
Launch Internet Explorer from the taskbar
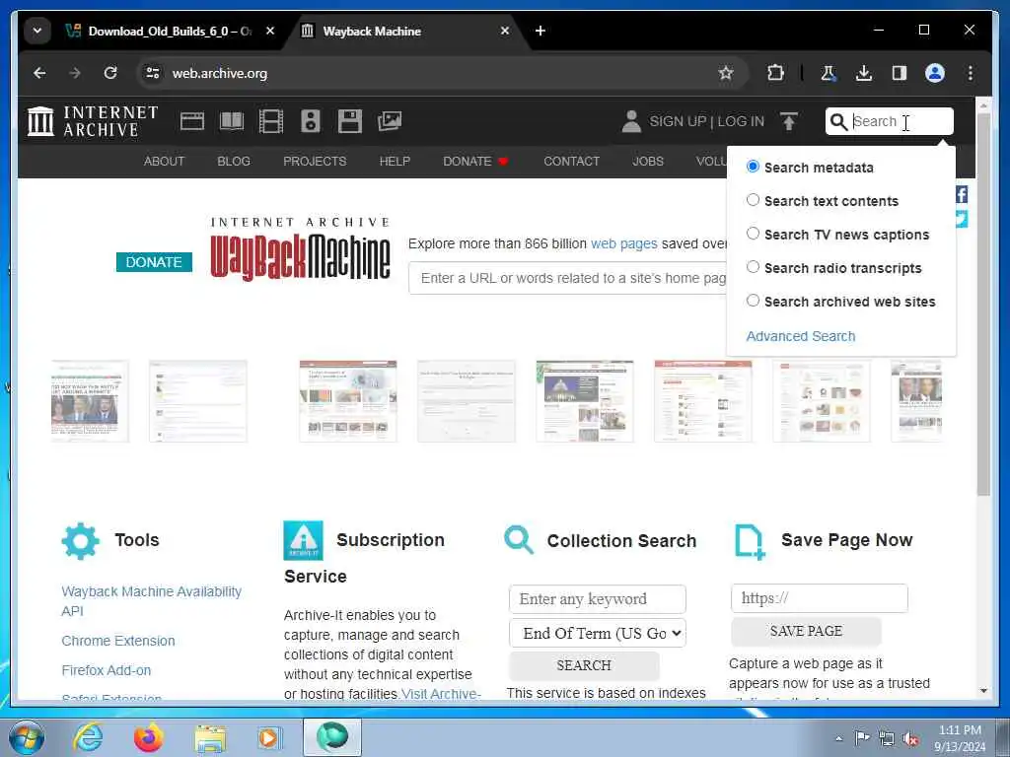(88, 737)
